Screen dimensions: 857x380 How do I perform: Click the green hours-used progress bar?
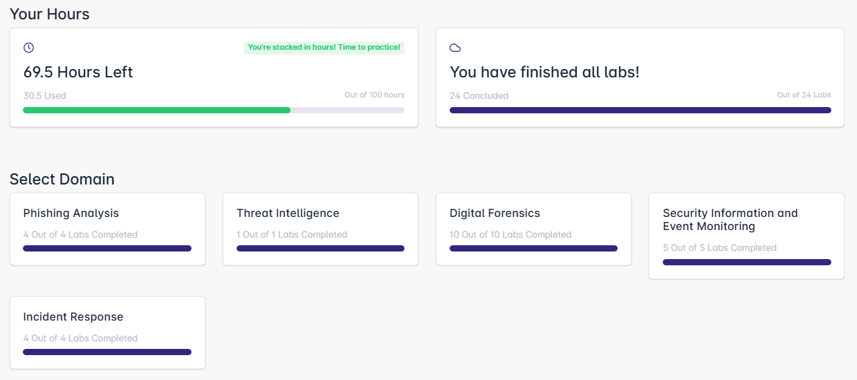(x=156, y=110)
